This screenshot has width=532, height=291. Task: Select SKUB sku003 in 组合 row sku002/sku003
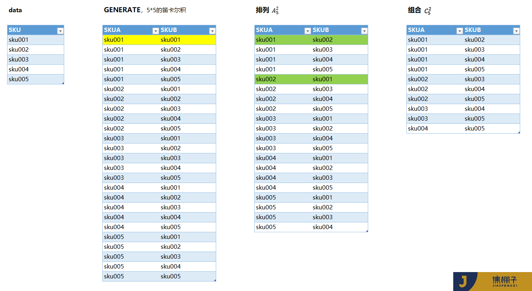point(491,79)
